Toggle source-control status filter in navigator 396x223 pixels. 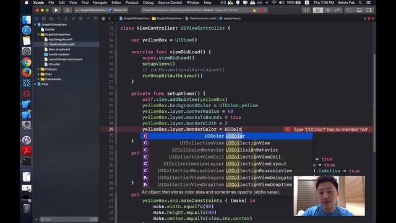96,219
